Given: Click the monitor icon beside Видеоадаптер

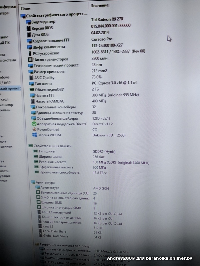Looking at the screenshot, I should (28, 22).
